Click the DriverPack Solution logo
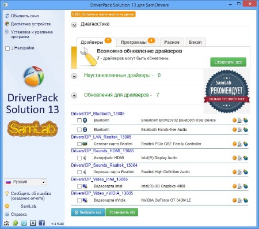This screenshot has width=259, height=229. click(x=34, y=76)
